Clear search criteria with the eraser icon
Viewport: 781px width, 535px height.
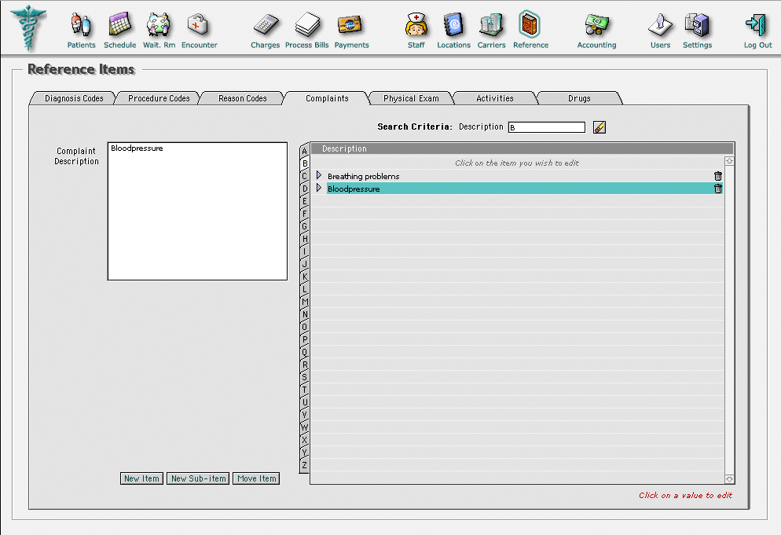point(599,127)
